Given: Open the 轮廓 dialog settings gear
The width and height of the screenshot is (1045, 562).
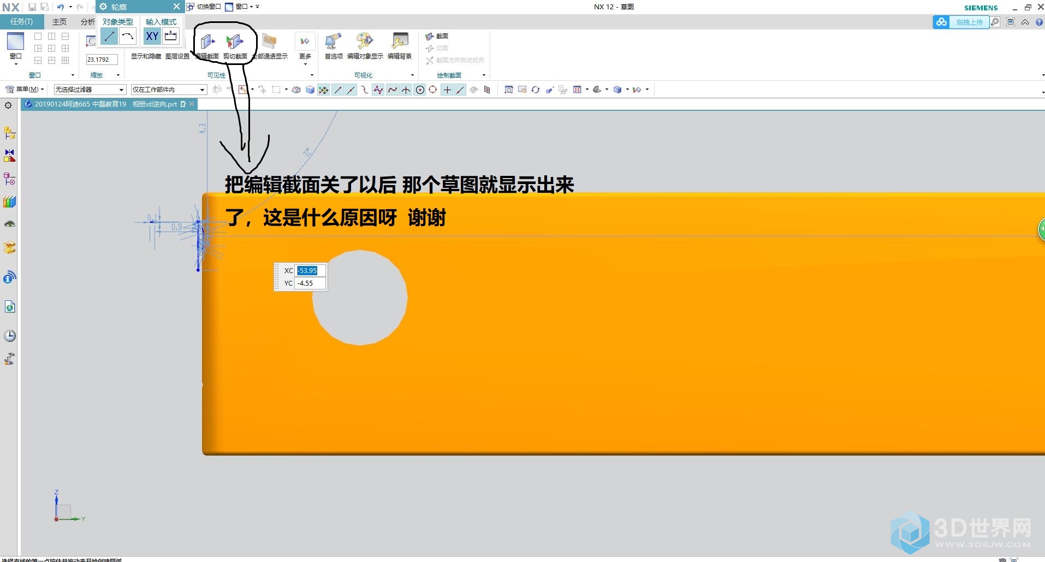Looking at the screenshot, I should tap(103, 7).
